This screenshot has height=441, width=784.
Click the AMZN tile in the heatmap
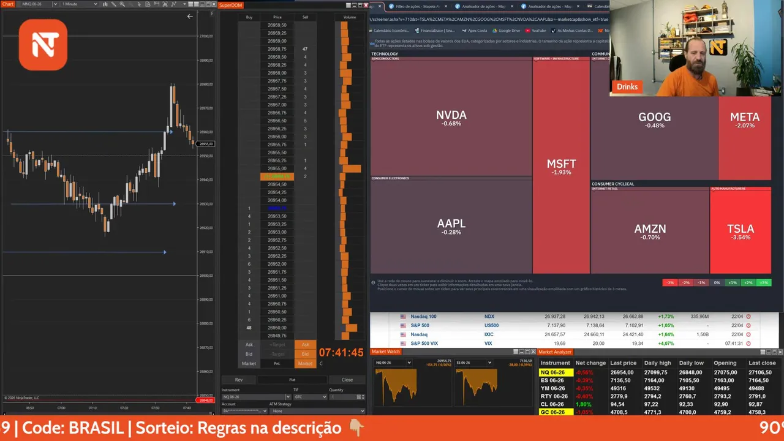pos(650,232)
